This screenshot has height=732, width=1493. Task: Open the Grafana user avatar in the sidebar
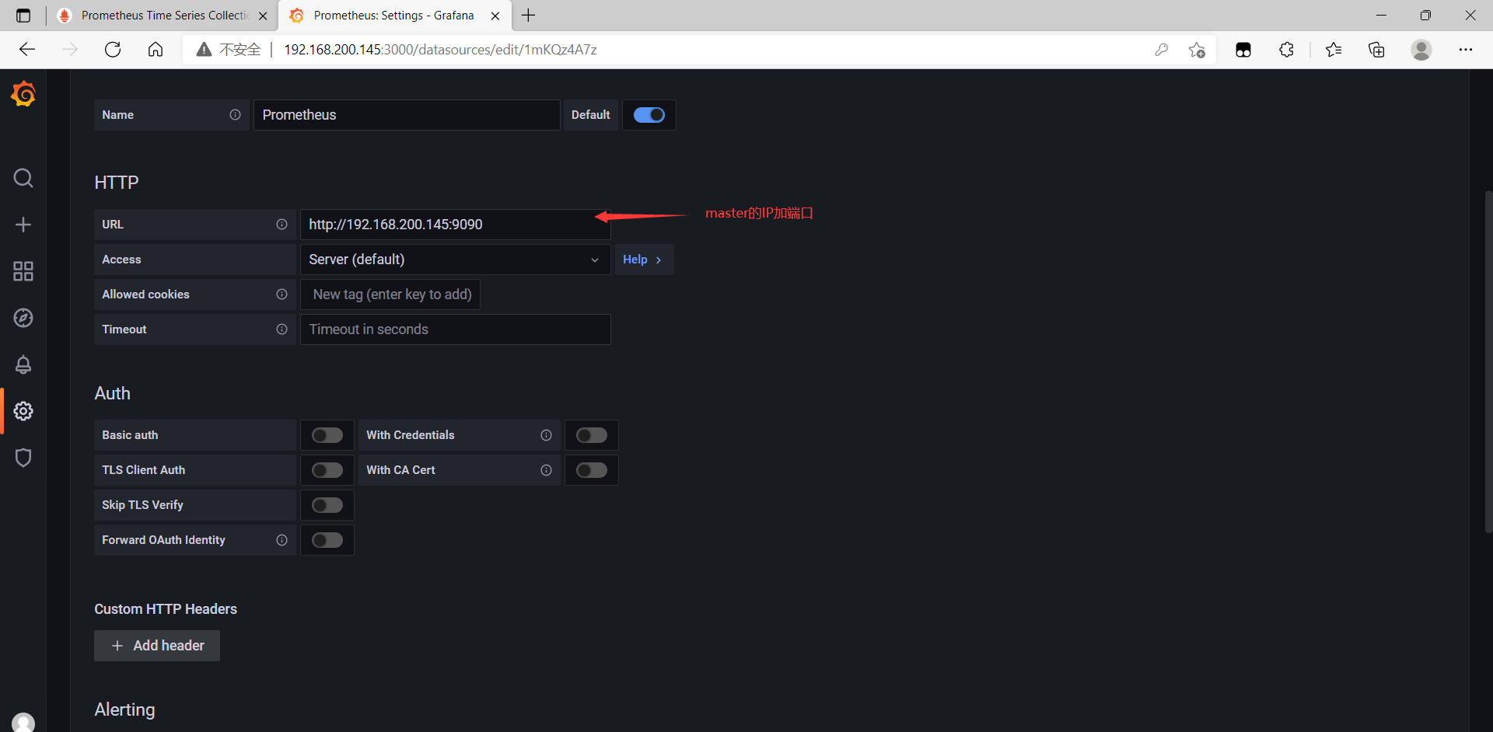[x=23, y=723]
